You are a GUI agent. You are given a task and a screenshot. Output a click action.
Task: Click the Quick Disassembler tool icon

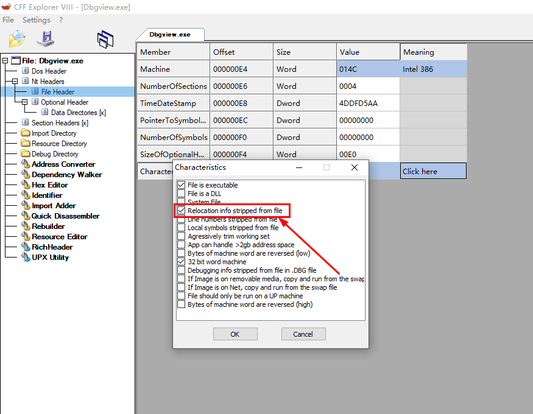(x=26, y=216)
